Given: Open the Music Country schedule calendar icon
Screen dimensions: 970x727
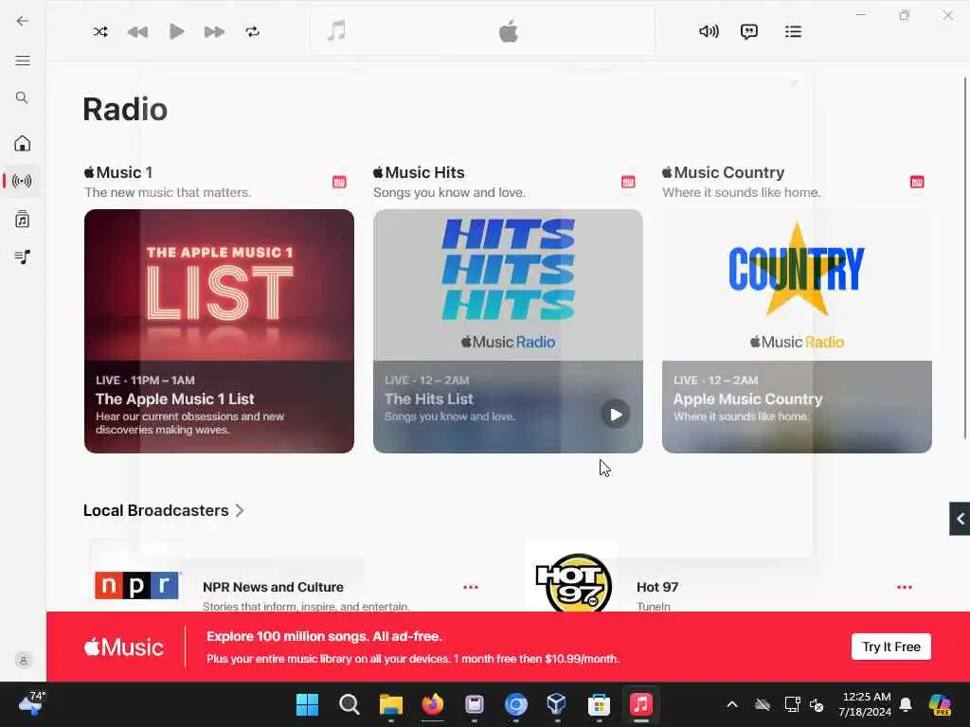Looking at the screenshot, I should pos(917,182).
